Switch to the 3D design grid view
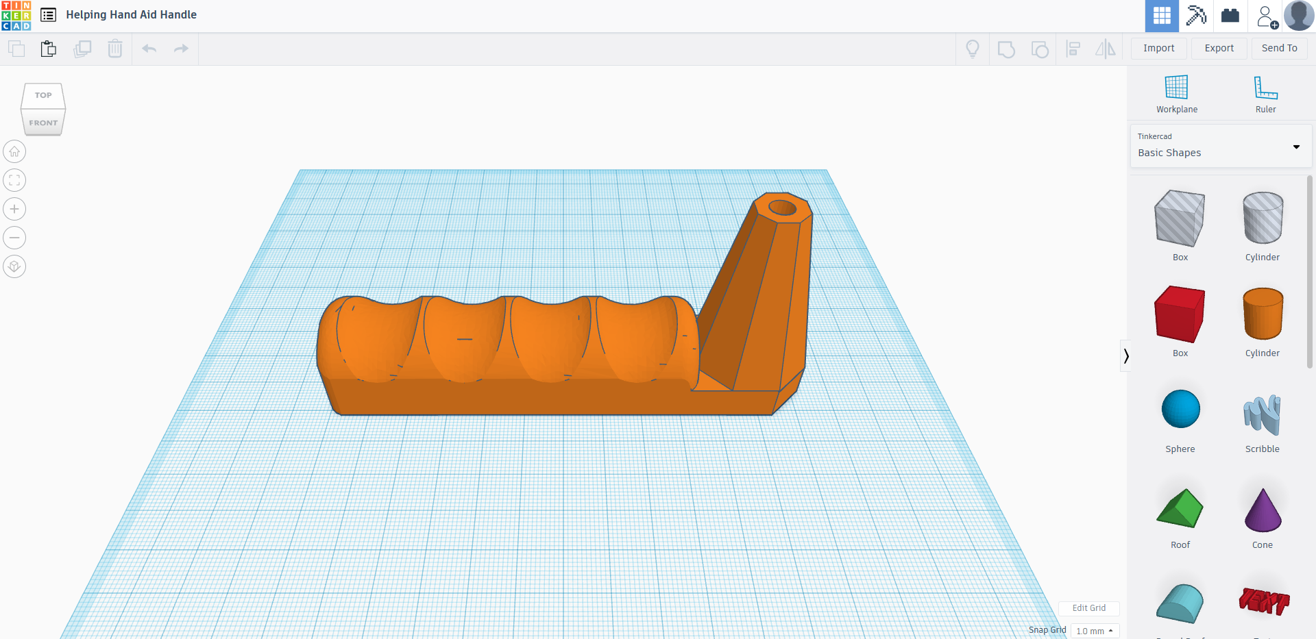Image resolution: width=1316 pixels, height=639 pixels. click(x=1162, y=16)
